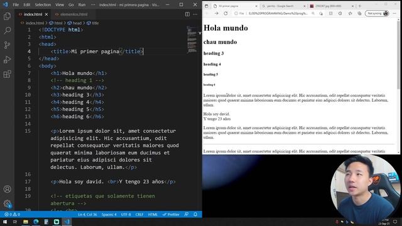The width and height of the screenshot is (402, 226).
Task: Go to line via Ln 4, Col 36
Action: point(87,215)
